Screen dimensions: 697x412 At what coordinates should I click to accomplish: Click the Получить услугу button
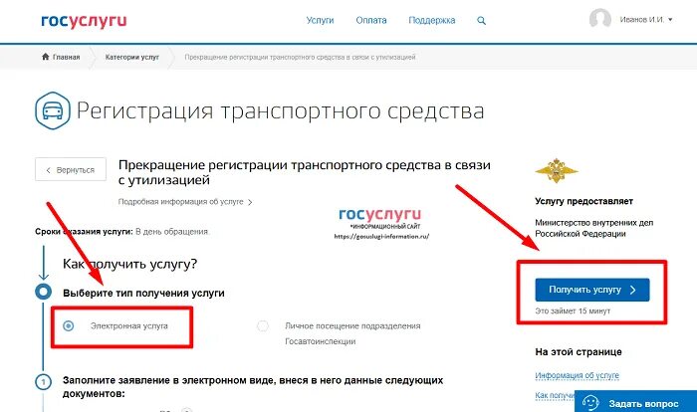point(592,290)
